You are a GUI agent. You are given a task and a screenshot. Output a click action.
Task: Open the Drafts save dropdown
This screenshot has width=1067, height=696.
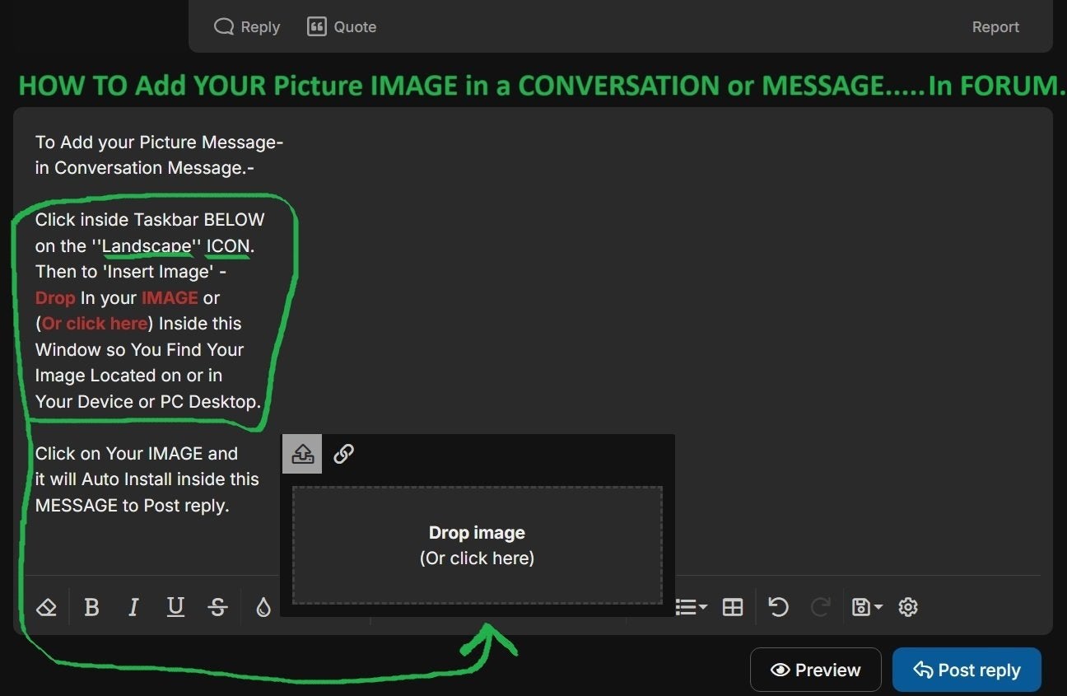tap(866, 608)
